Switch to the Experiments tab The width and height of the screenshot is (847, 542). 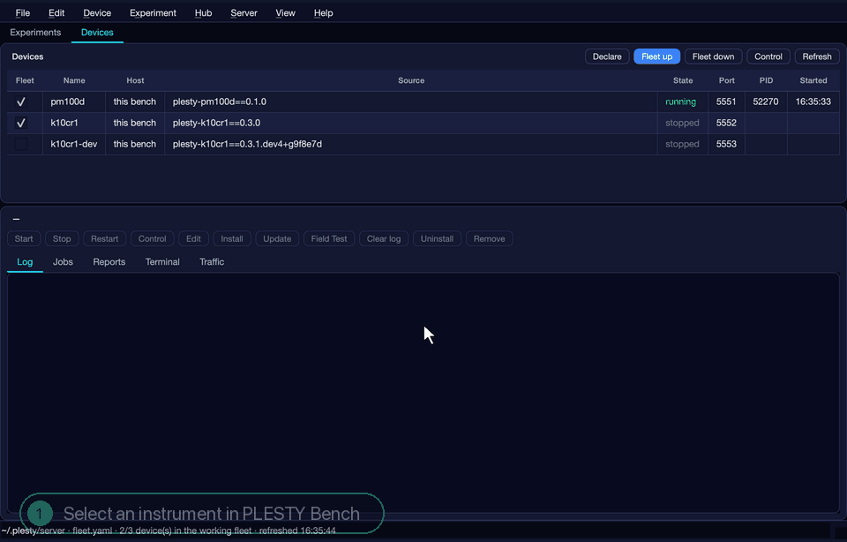[x=35, y=33]
